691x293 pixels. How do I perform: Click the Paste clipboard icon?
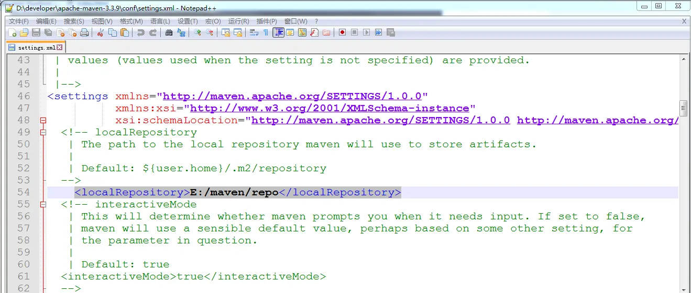125,32
